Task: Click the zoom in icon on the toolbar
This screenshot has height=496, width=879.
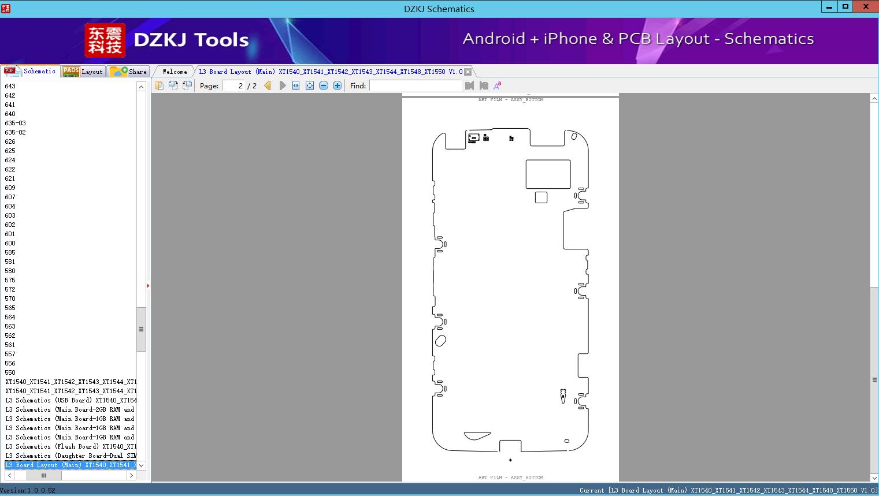Action: coord(337,85)
